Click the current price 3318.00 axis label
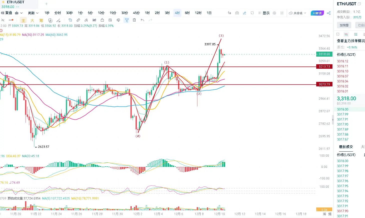The width and height of the screenshot is (365, 218). [324, 54]
